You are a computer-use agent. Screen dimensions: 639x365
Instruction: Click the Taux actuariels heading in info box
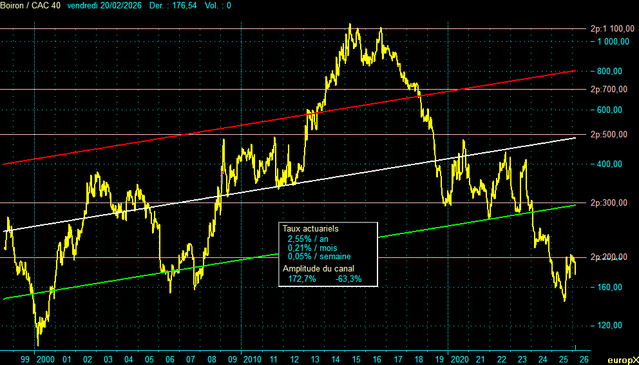(x=310, y=228)
